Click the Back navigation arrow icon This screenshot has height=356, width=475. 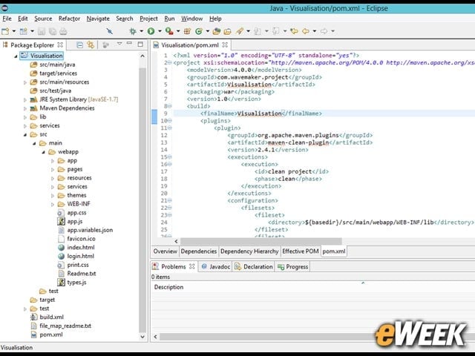click(306, 31)
